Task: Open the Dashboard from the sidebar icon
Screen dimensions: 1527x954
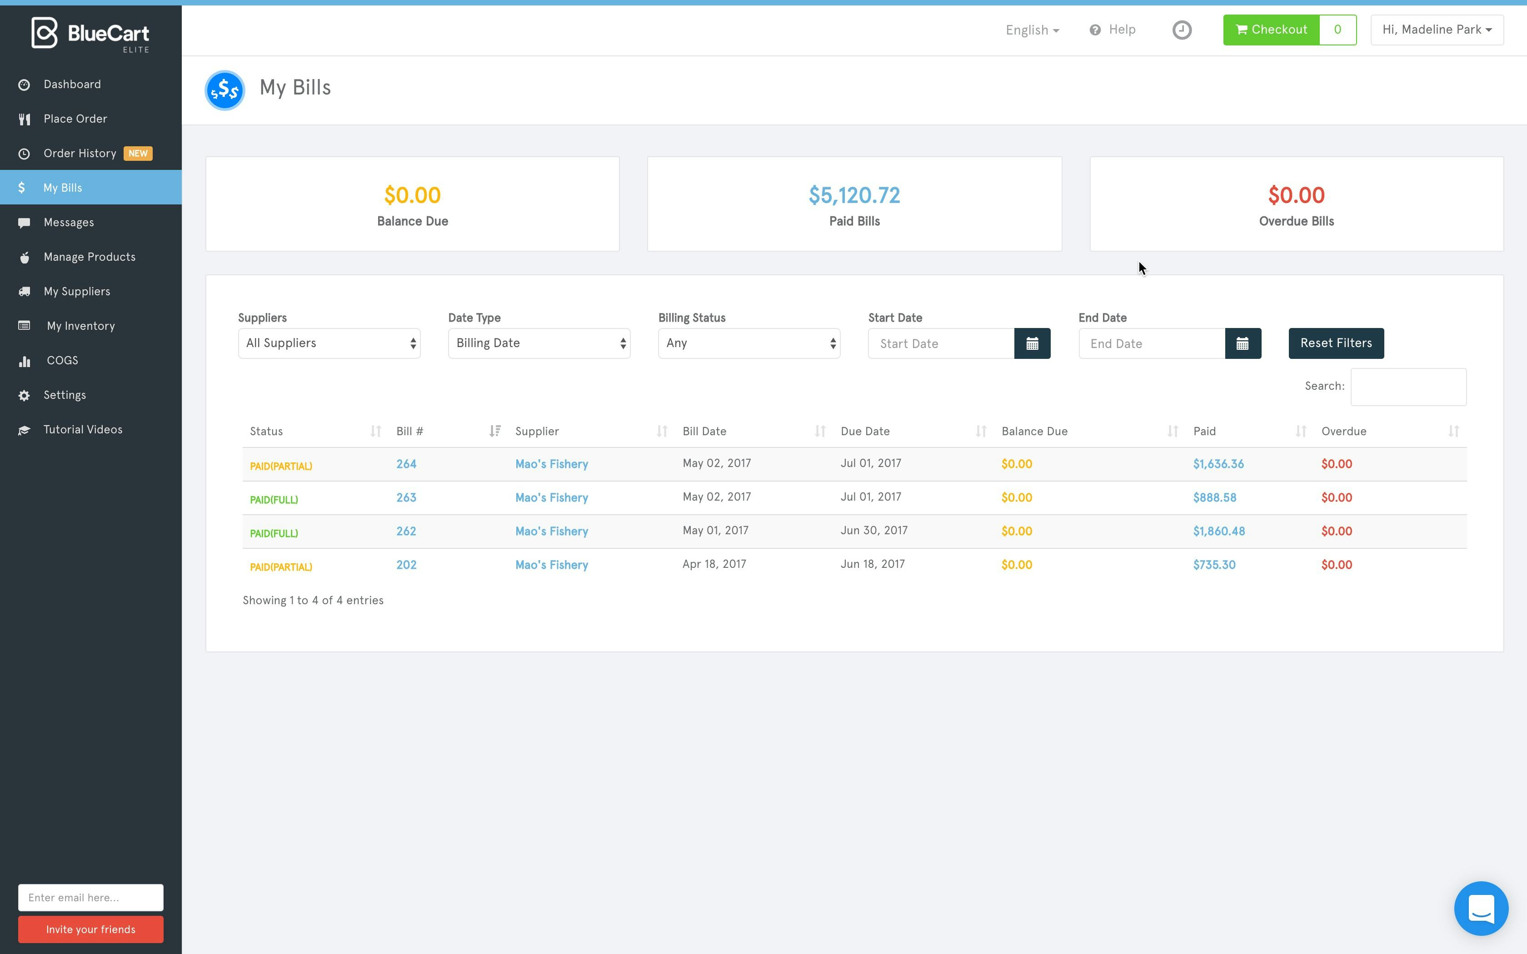Action: point(24,84)
